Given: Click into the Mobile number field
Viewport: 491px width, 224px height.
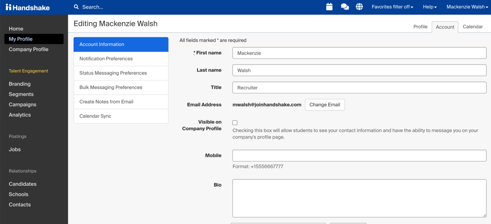Looking at the screenshot, I should point(359,156).
